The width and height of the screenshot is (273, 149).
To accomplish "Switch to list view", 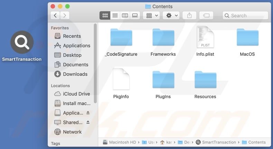I will [x=115, y=16].
